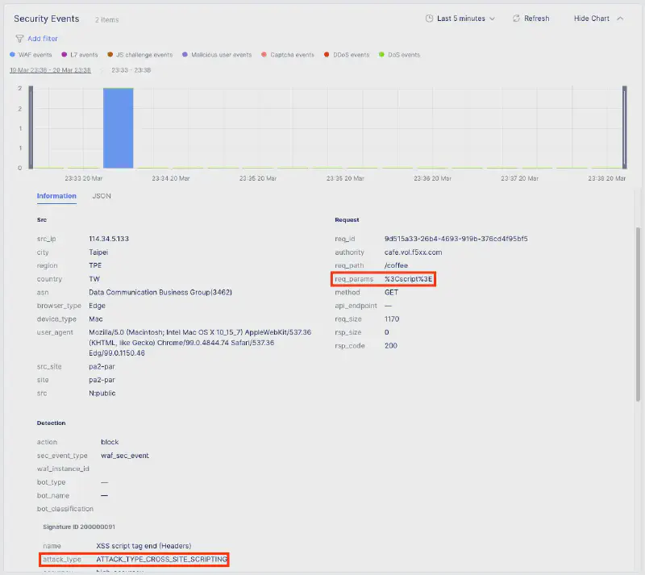Click the right time range handle on chart
This screenshot has height=575, width=645.
point(624,127)
